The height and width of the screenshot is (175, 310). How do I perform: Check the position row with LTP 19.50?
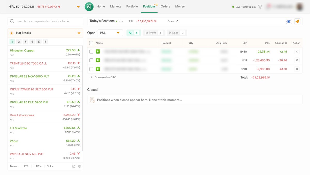click(91, 52)
